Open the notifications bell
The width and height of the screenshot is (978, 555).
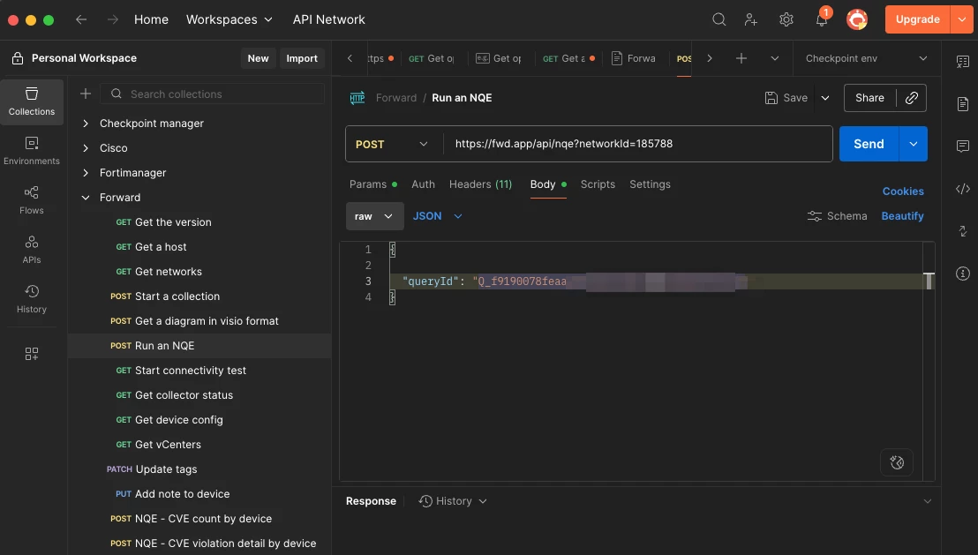click(822, 19)
